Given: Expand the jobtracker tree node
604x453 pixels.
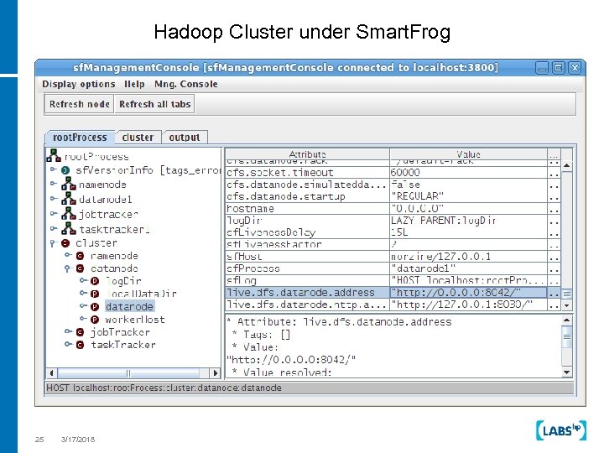Looking at the screenshot, I should point(54,213).
